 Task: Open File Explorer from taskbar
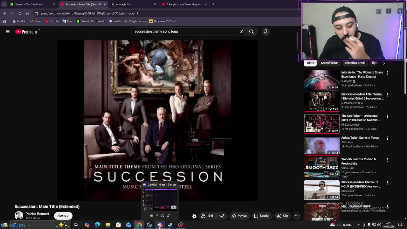point(108,225)
